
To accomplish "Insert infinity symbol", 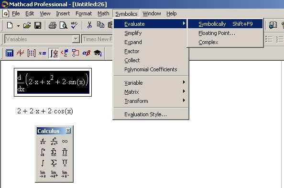I will pos(65,141).
